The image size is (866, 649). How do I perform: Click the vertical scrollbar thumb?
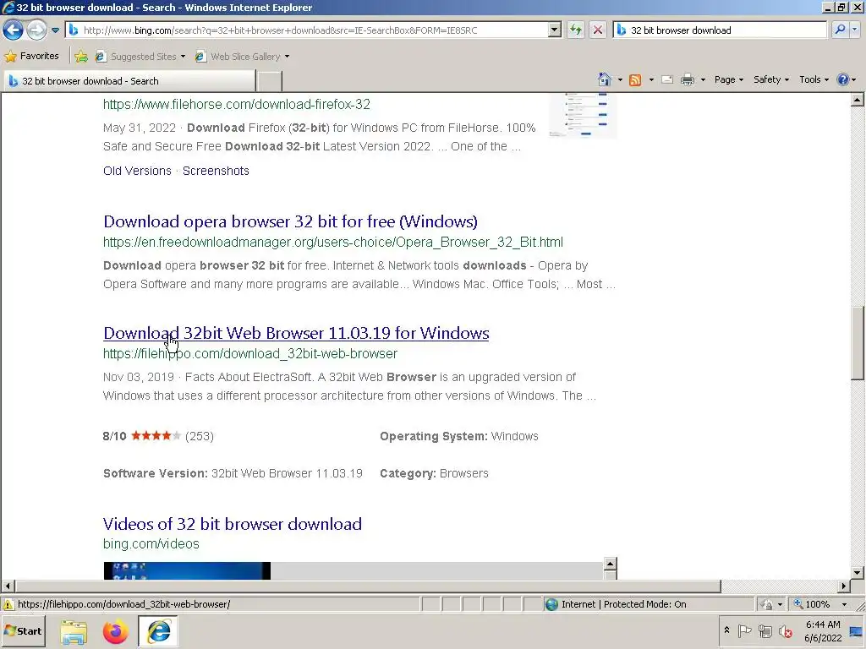point(858,343)
